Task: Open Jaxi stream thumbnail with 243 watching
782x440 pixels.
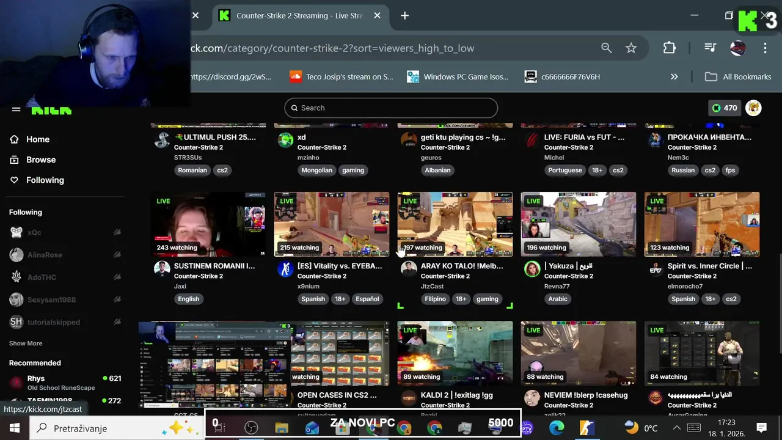Action: tap(208, 224)
